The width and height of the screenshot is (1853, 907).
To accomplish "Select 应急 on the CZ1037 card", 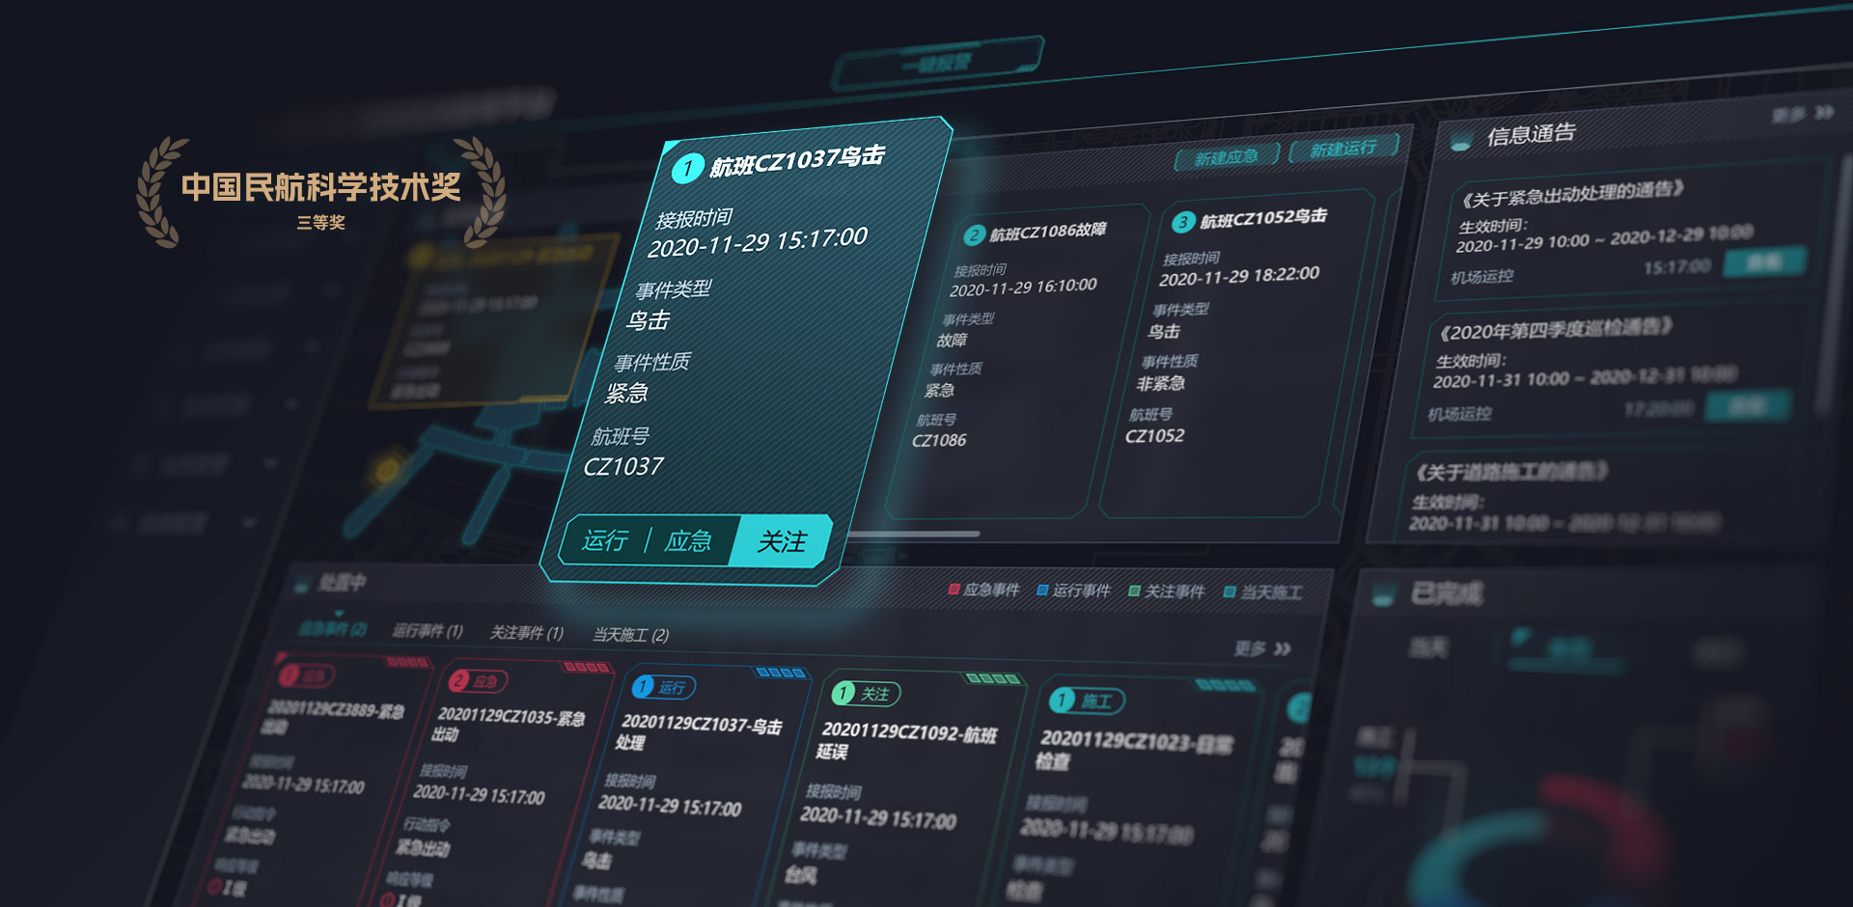I will coord(688,541).
